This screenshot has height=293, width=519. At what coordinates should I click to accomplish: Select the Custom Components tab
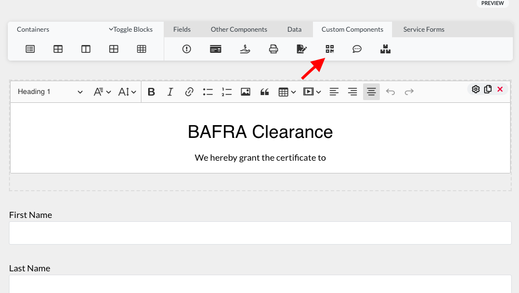[352, 29]
